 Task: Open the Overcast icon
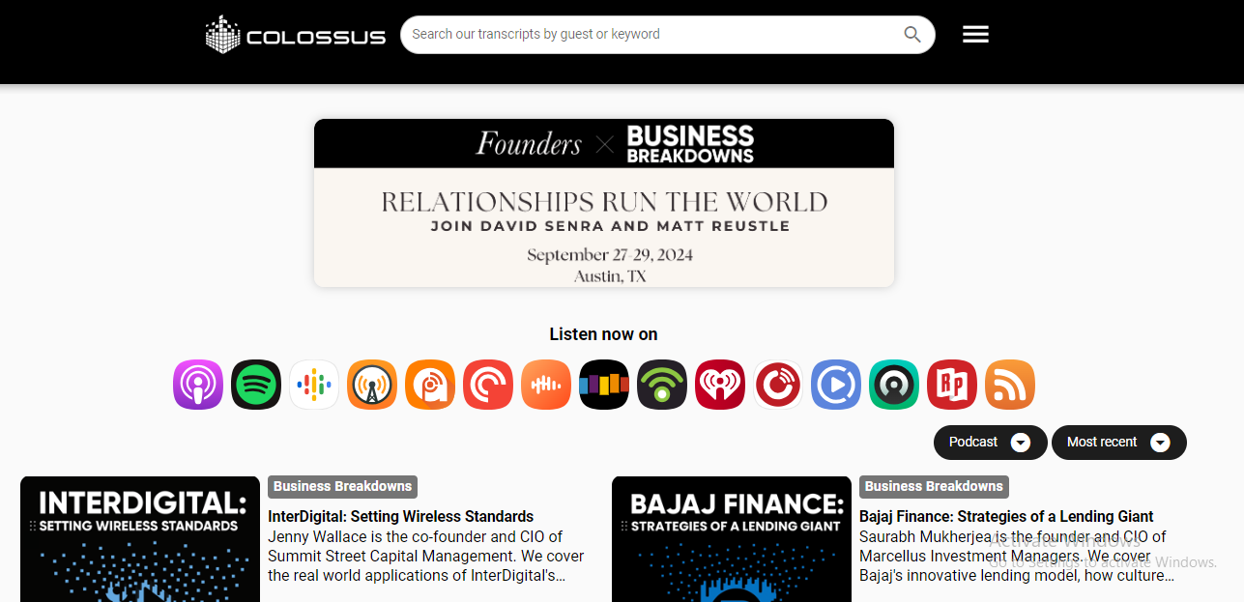(x=372, y=385)
